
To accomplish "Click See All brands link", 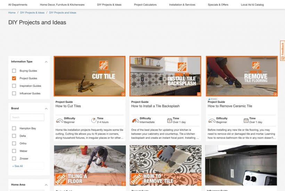I will (x=18, y=166).
